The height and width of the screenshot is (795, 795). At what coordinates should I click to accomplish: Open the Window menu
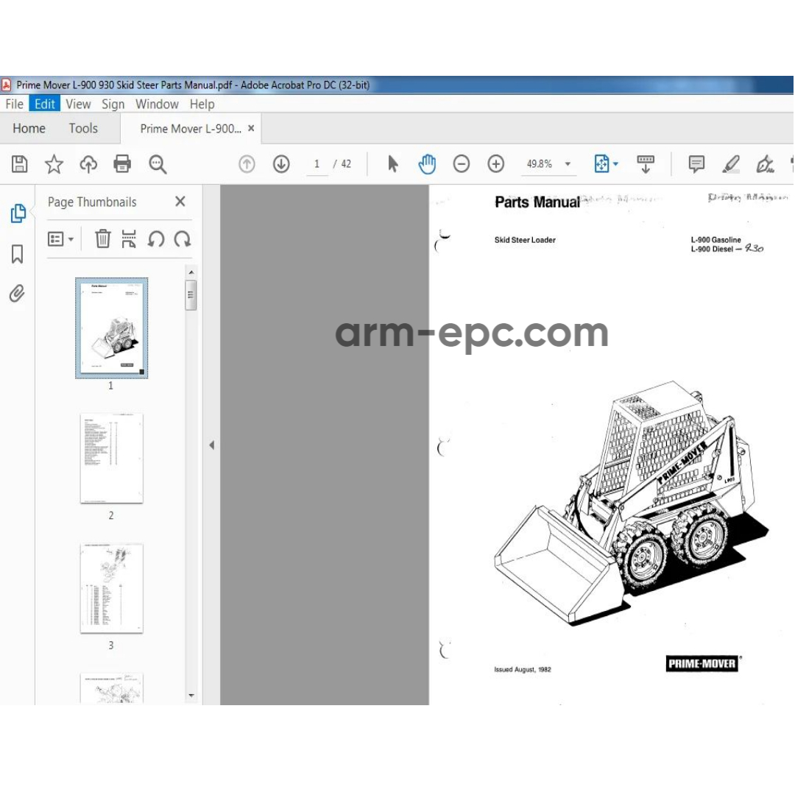coord(157,104)
